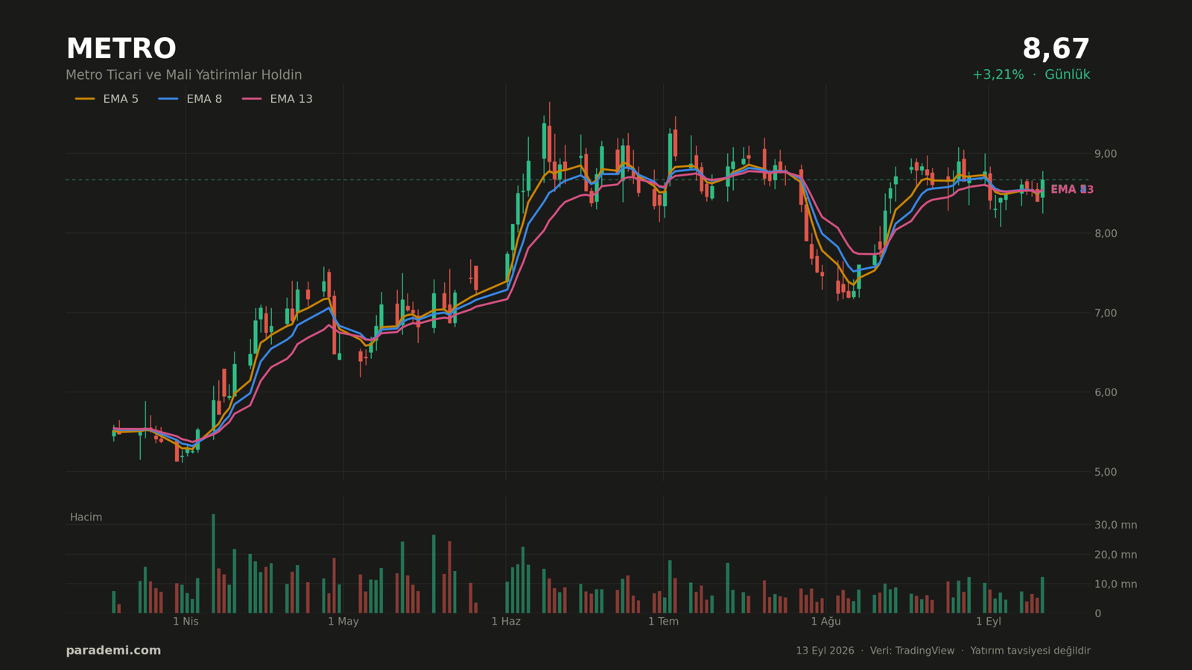Click the 'Yatırım tavsiyesi değildir' disclaimer
Viewport: 1192px width, 670px height.
1030,651
